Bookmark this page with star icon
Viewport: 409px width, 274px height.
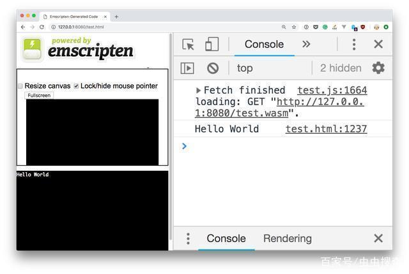coord(294,27)
